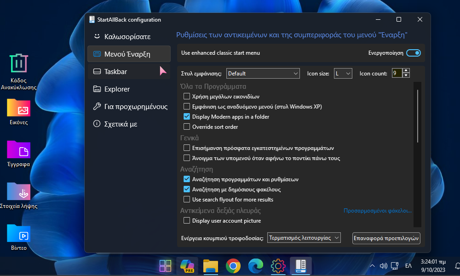Select the Εικόνες desktop folder
This screenshot has height=276, width=460.
click(x=18, y=112)
